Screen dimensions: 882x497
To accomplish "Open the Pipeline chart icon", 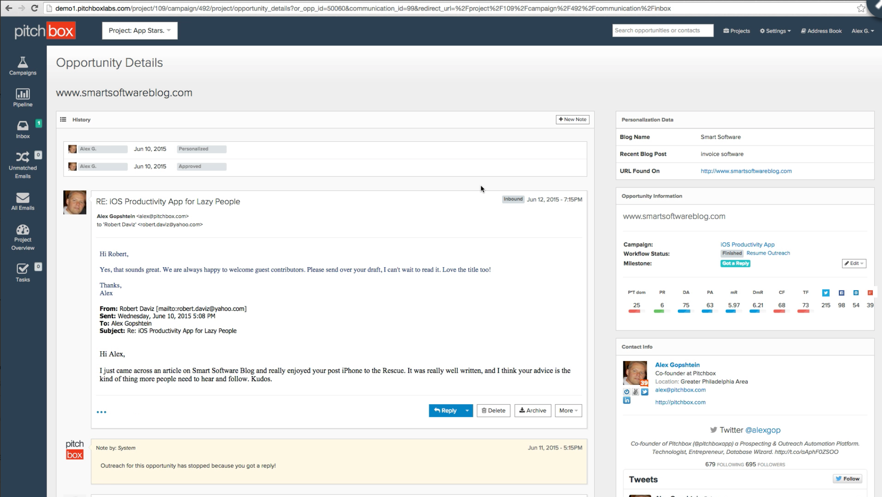I will tap(23, 94).
